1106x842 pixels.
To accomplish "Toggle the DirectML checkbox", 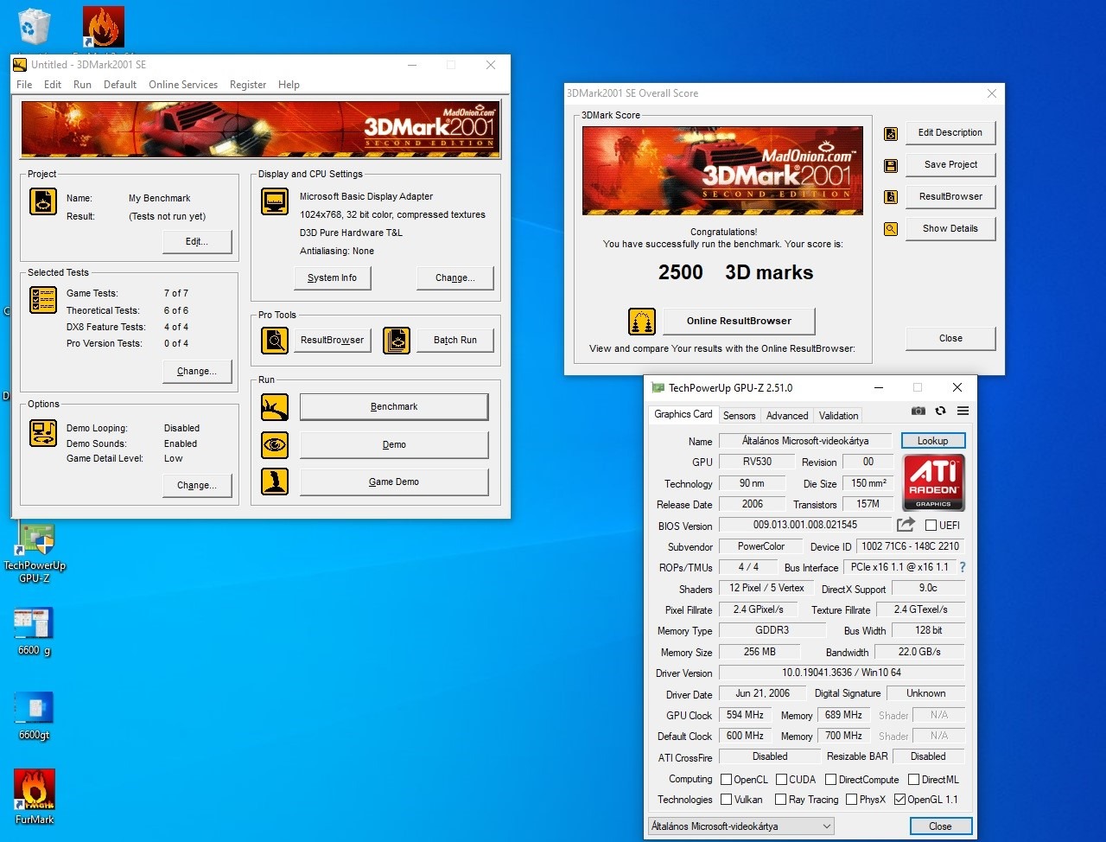I will point(913,779).
